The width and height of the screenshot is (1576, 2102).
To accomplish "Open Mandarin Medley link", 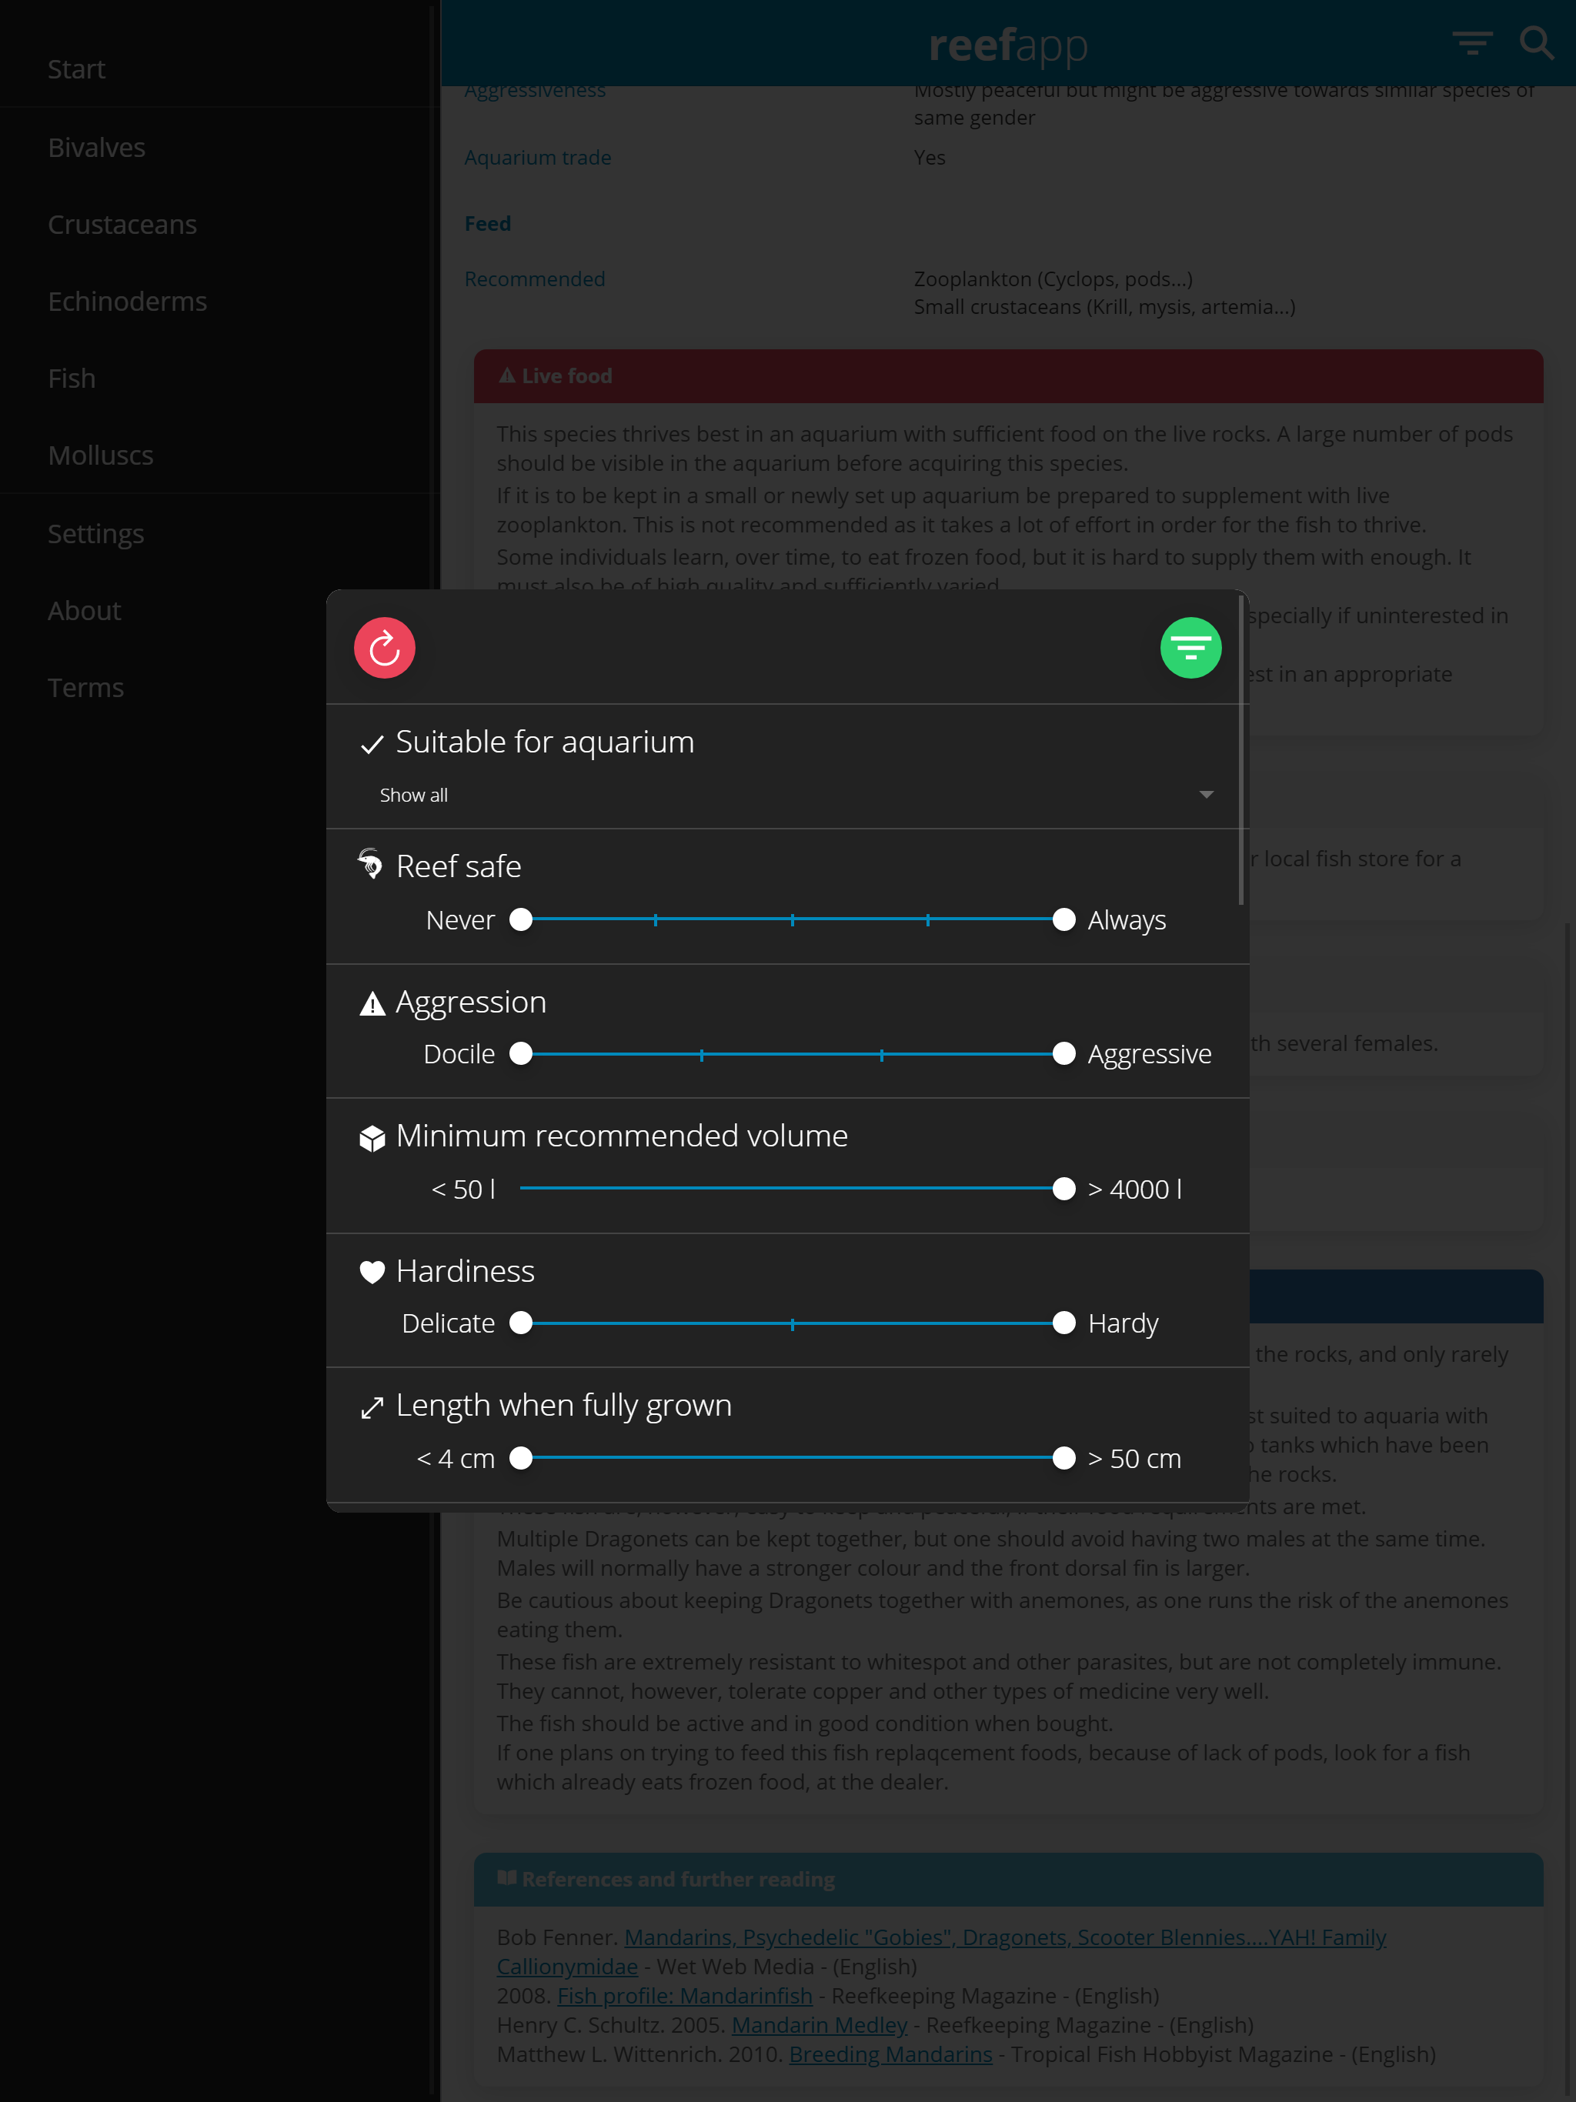I will 820,2024.
